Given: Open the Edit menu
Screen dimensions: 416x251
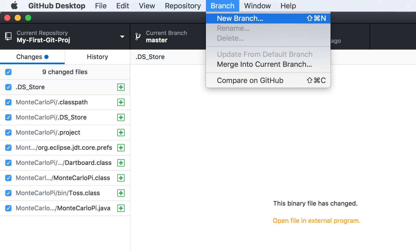Looking at the screenshot, I should click(123, 6).
